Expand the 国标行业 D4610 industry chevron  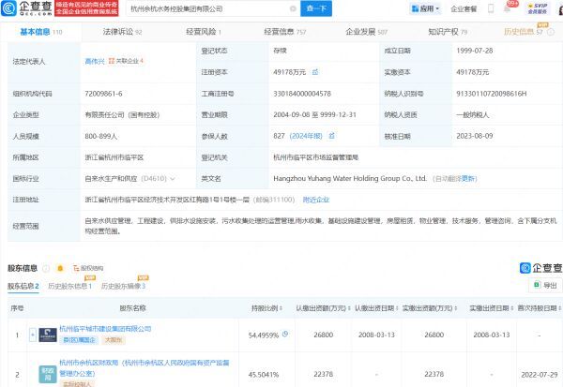pyautogui.click(x=173, y=179)
